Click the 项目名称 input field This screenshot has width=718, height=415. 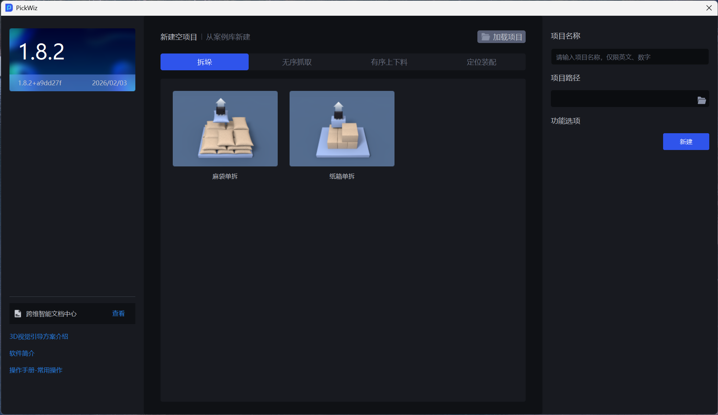click(x=630, y=57)
